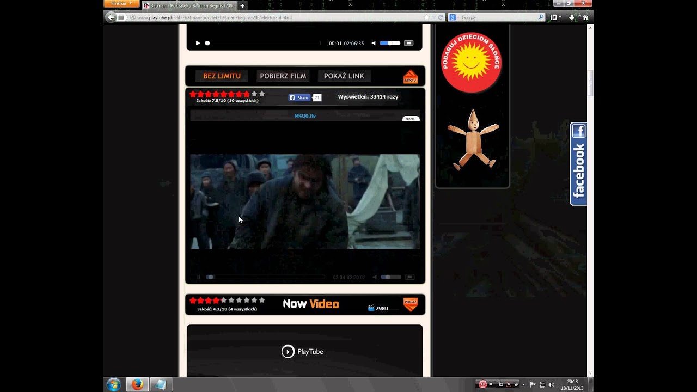Viewport: 697px width, 392px height.
Task: Switch to Firefox in the taskbar
Action: pos(137,384)
